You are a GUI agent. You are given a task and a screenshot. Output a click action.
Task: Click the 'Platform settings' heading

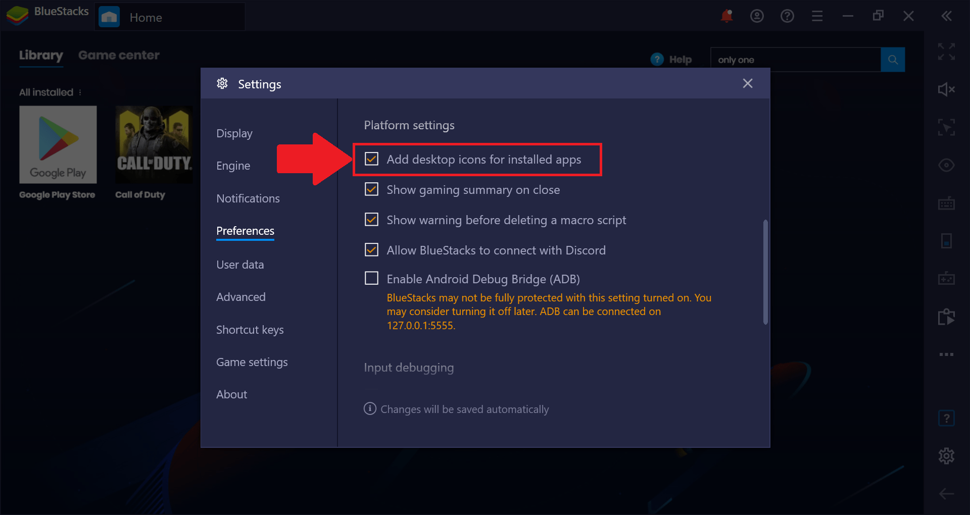(x=409, y=125)
